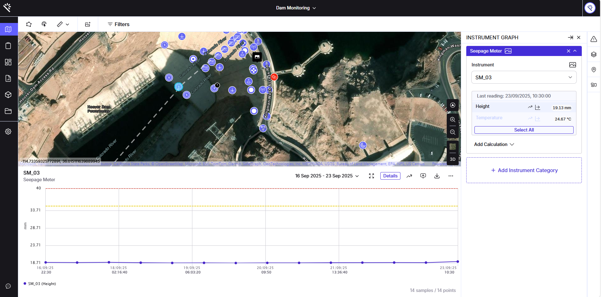
Task: Open the Dam Monitoring project menu
Action: click(296, 8)
